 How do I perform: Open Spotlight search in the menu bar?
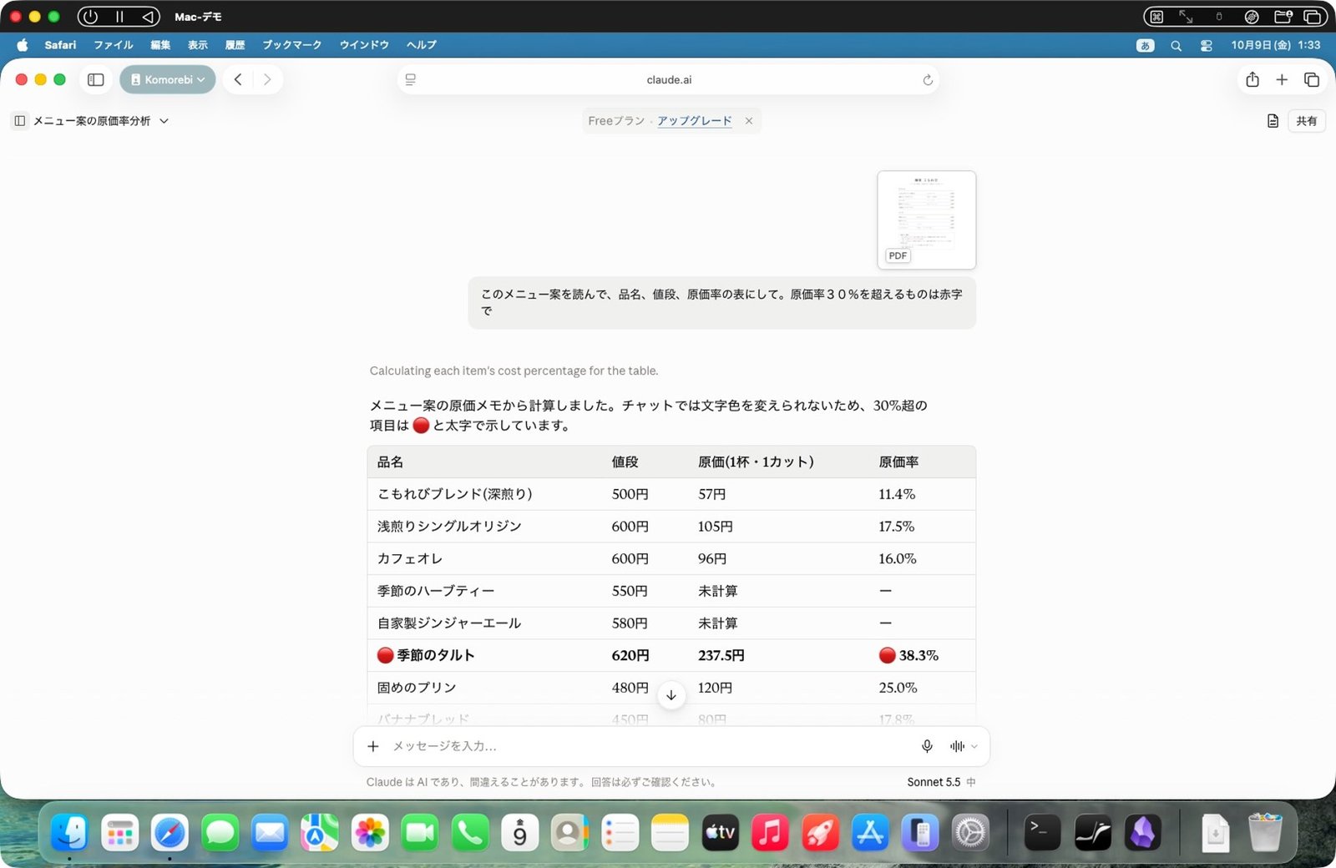(x=1176, y=46)
